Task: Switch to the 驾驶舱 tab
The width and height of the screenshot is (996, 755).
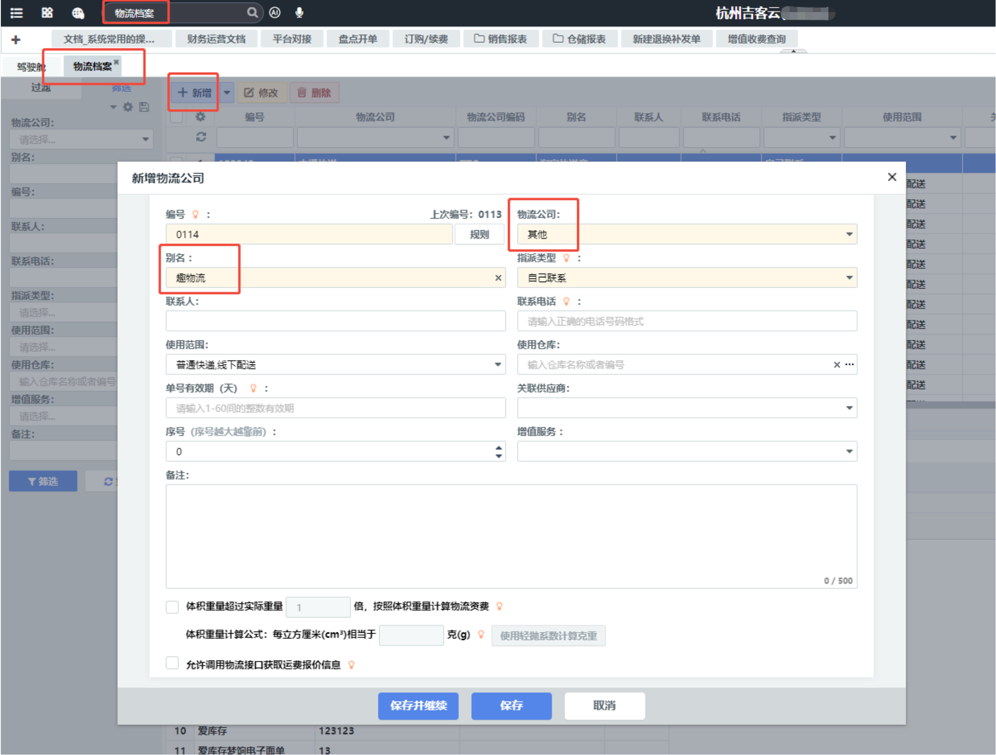Action: pos(31,67)
